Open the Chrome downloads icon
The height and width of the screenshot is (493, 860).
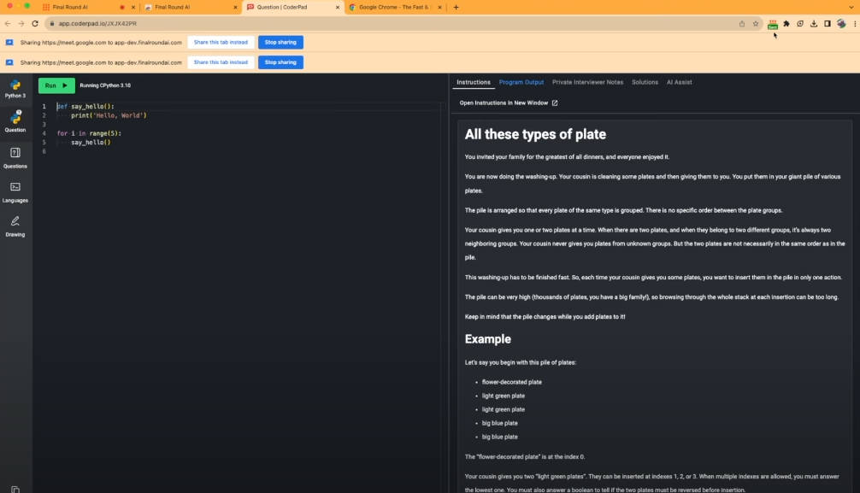814,24
